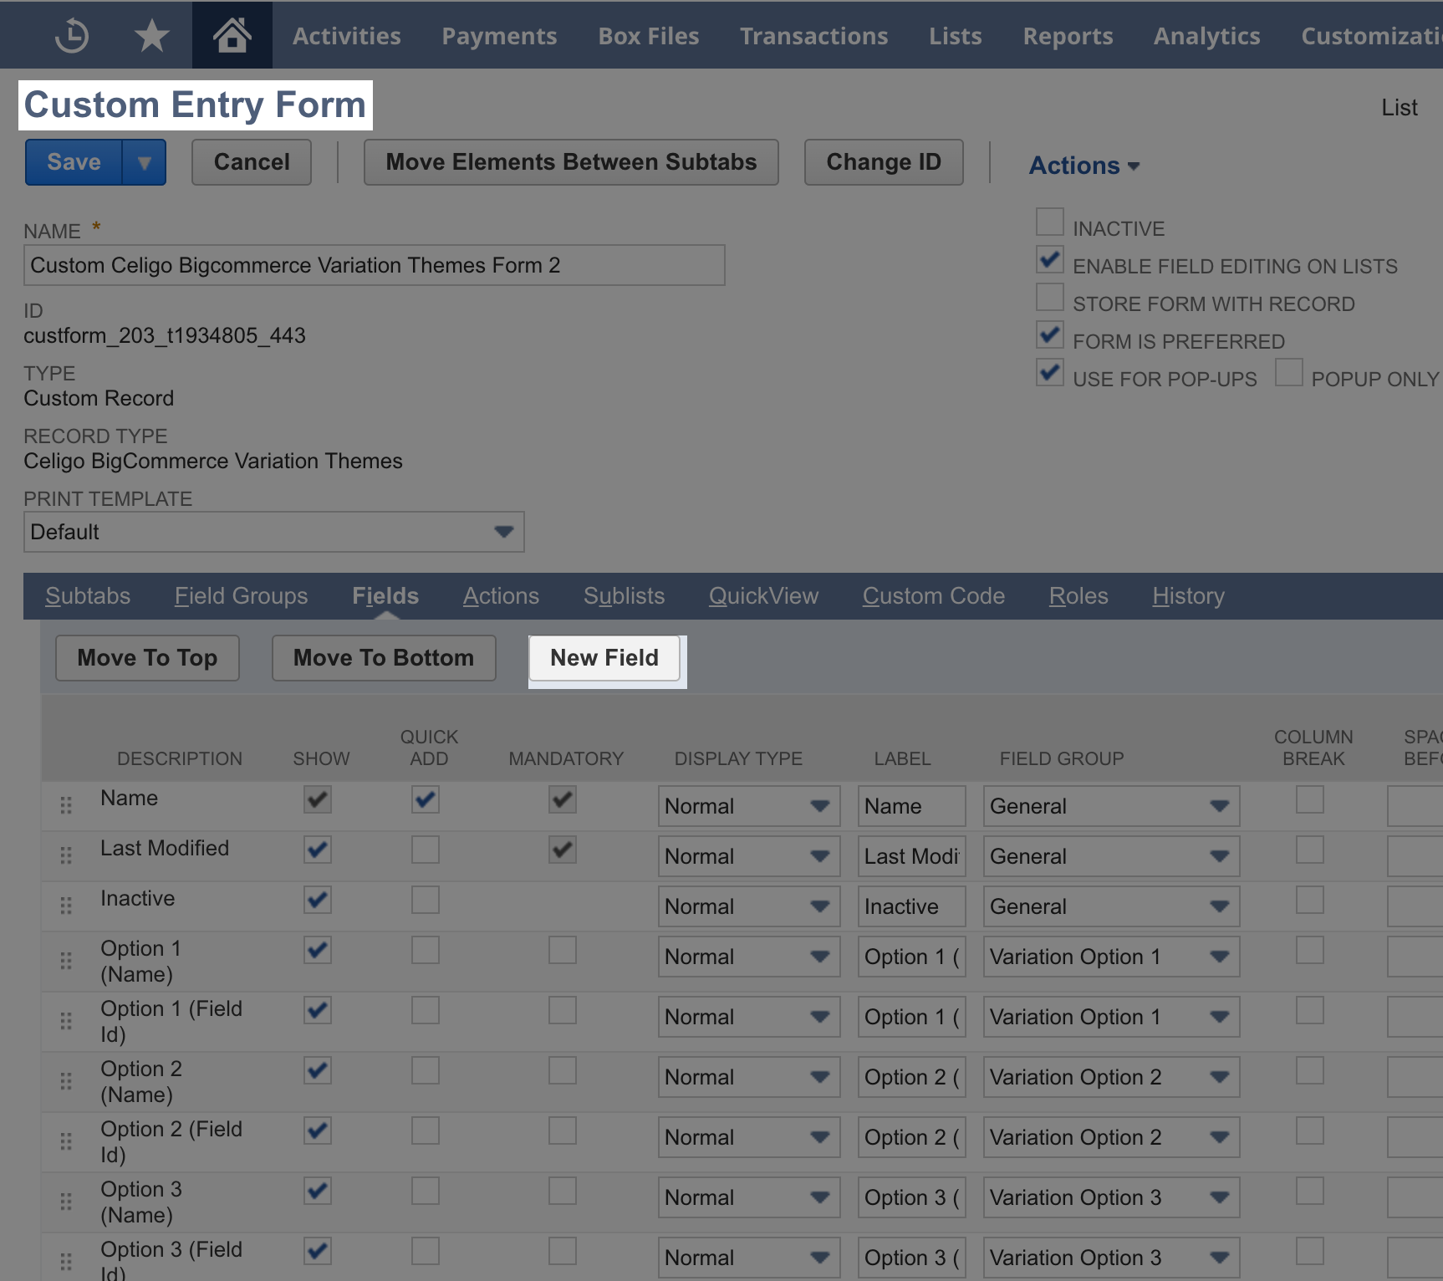
Task: Open the Activities menu
Action: click(347, 36)
